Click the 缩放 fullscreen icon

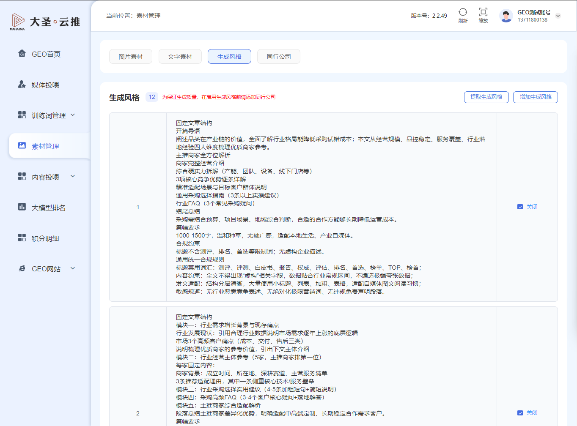click(483, 12)
